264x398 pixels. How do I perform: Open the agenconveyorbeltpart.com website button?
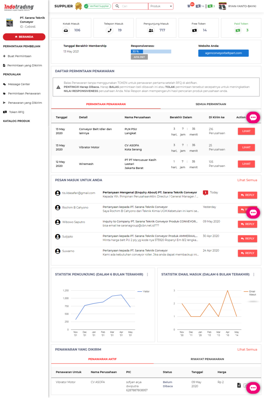coord(223,53)
